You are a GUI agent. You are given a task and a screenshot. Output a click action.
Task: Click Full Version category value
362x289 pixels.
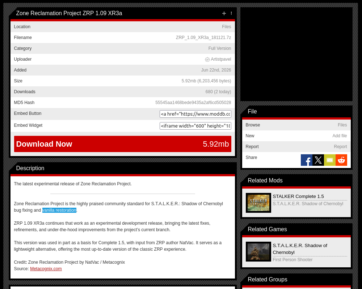point(220,48)
